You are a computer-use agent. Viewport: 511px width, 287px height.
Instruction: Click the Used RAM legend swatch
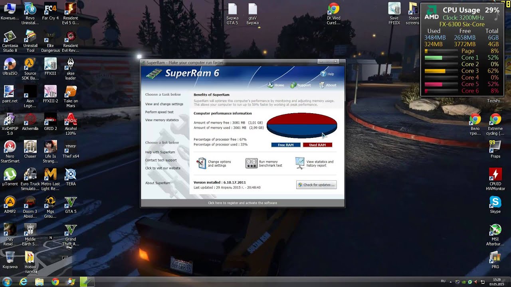point(317,145)
